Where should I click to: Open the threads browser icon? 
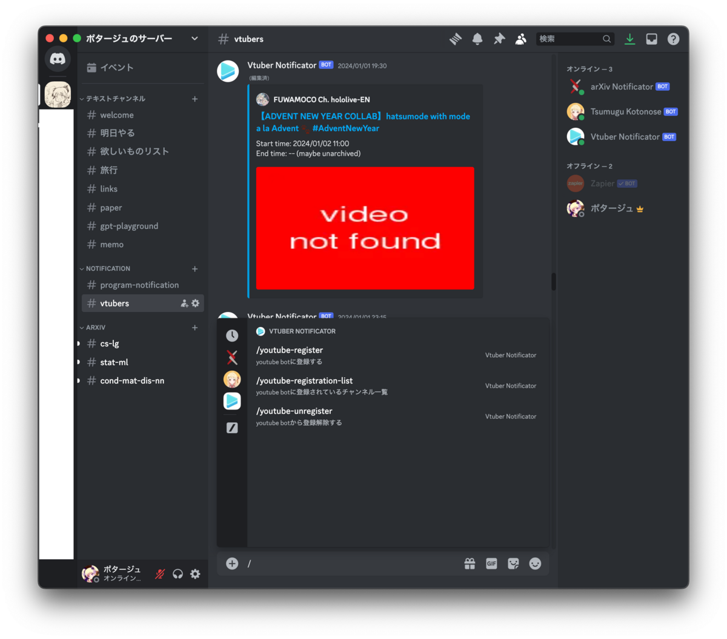point(455,38)
